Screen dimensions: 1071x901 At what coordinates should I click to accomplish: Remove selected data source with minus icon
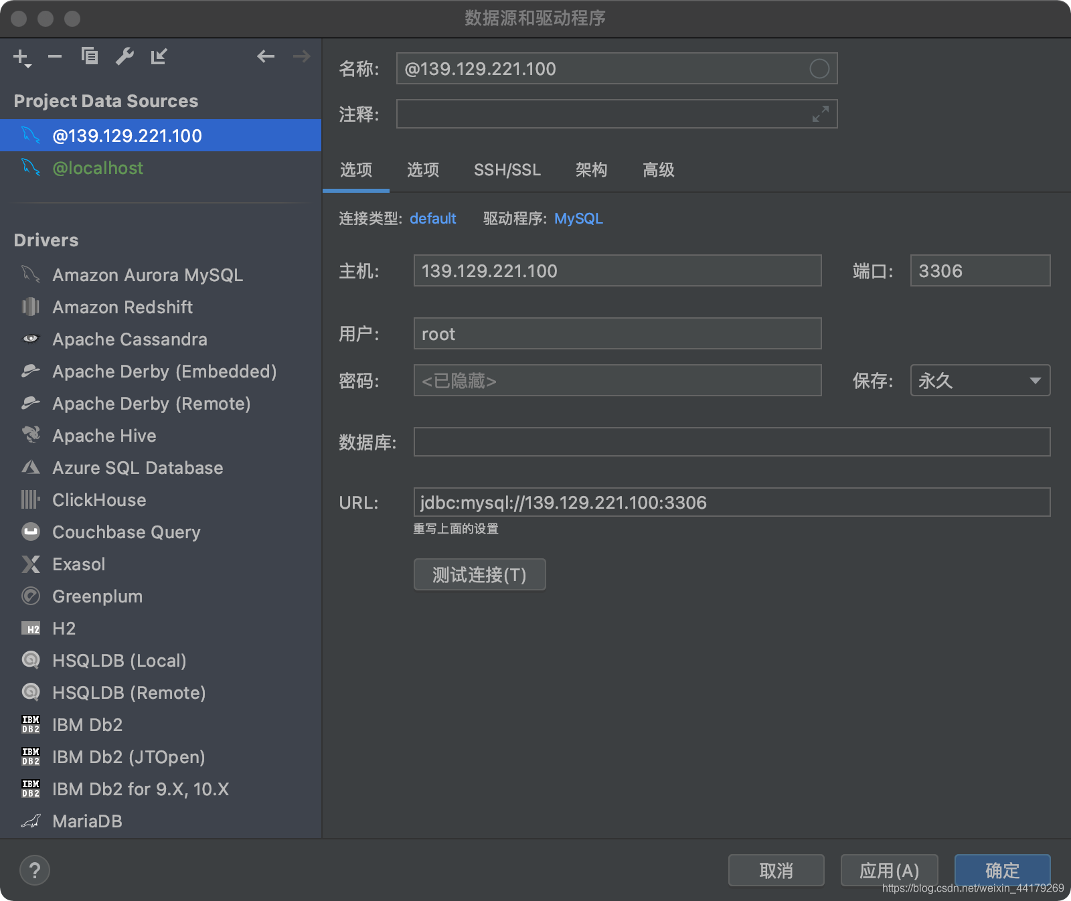(x=55, y=57)
